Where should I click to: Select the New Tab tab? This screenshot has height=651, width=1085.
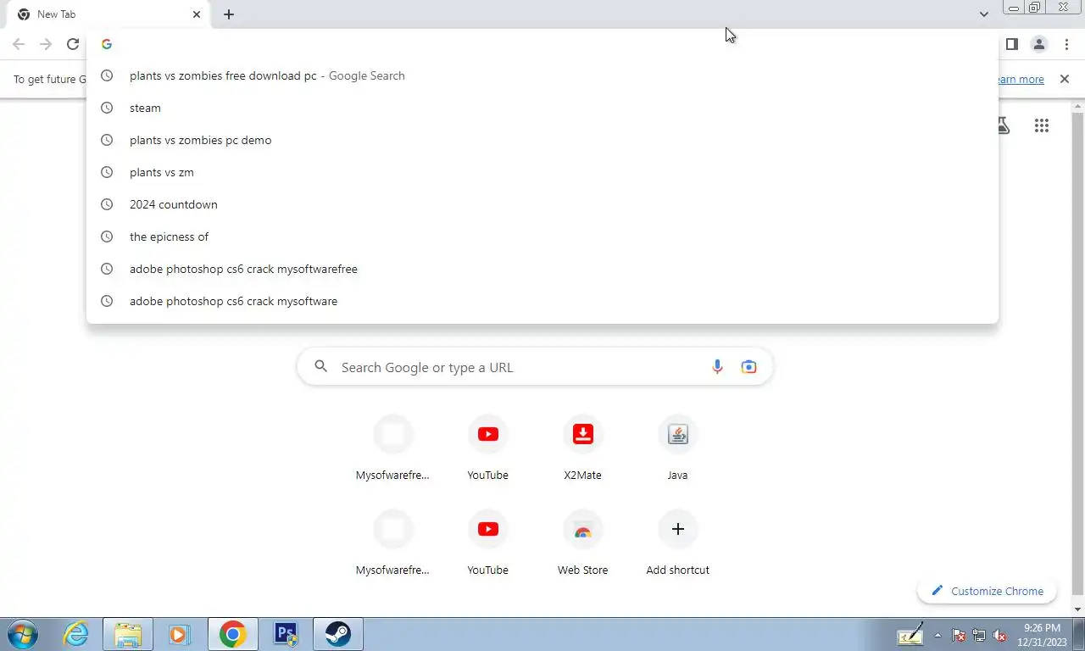click(x=108, y=14)
